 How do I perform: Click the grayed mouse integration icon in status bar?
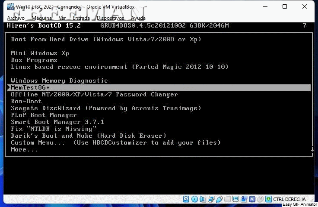(260, 199)
